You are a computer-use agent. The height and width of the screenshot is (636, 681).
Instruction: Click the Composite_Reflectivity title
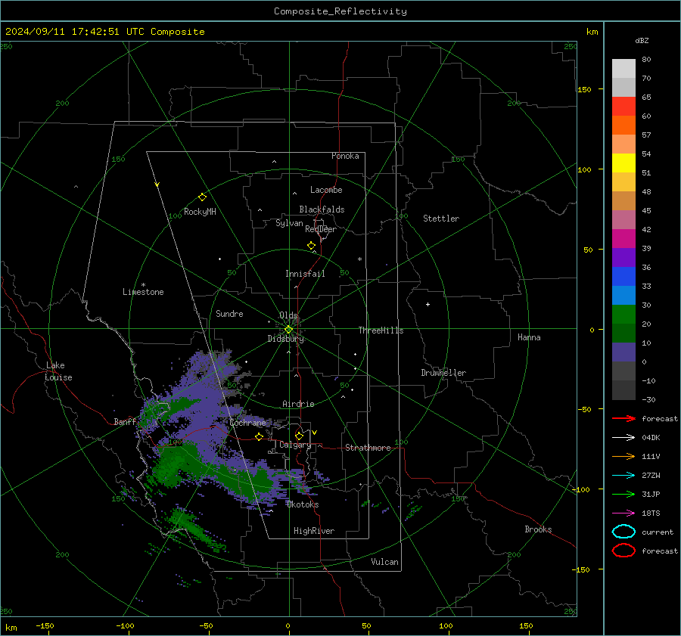(x=340, y=11)
